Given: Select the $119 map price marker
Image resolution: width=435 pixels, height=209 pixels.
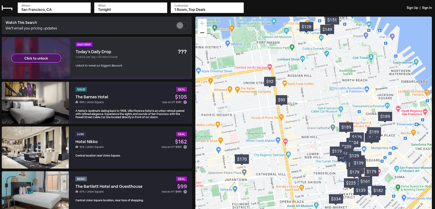Looking at the screenshot, I should (x=337, y=151).
